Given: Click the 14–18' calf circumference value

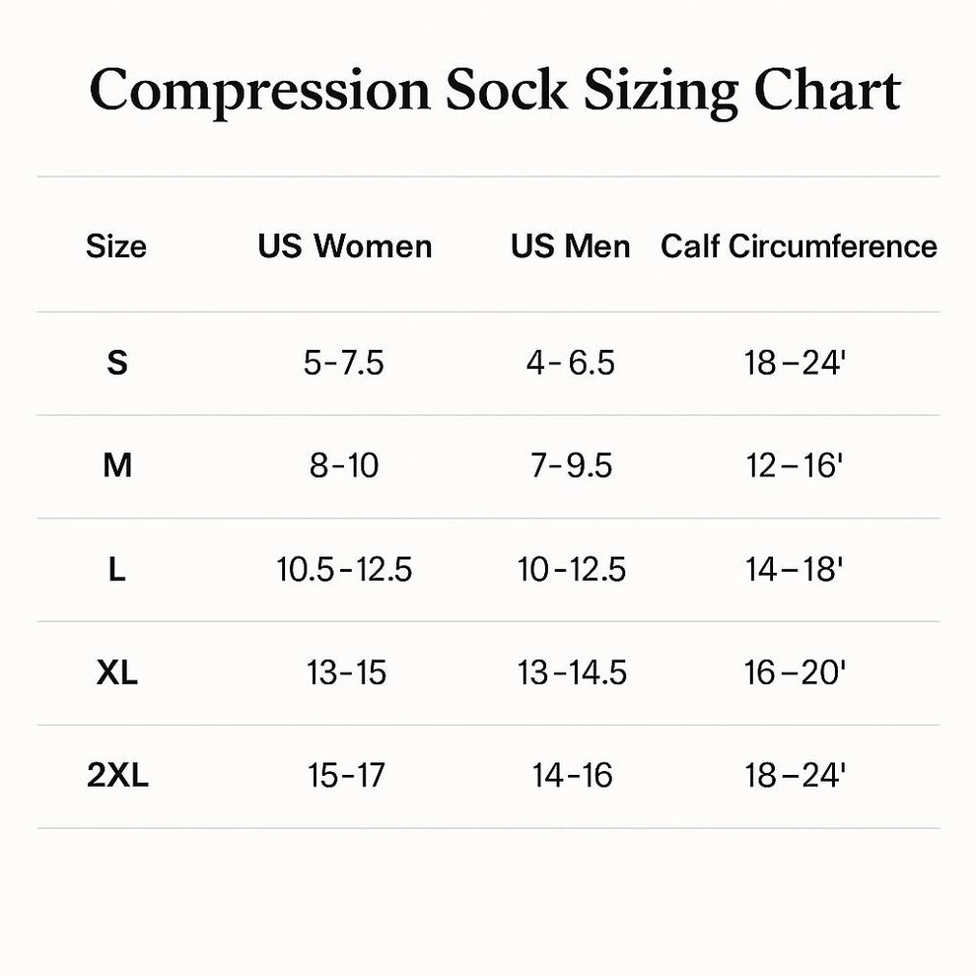Looking at the screenshot, I should coord(796,570).
